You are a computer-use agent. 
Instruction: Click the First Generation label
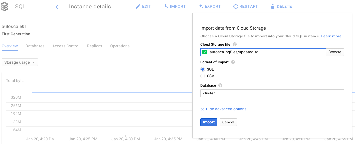[x=16, y=34]
